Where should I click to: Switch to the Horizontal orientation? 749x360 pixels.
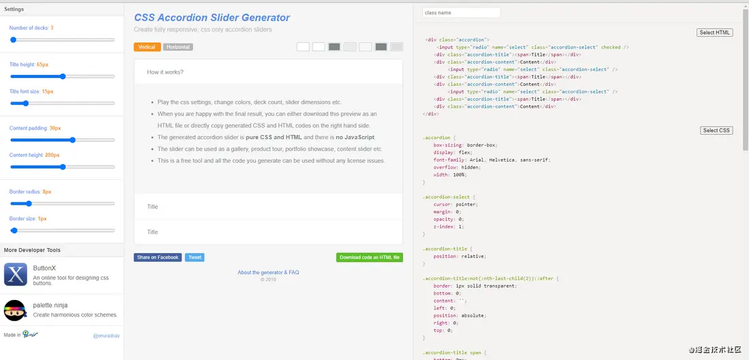coord(178,47)
